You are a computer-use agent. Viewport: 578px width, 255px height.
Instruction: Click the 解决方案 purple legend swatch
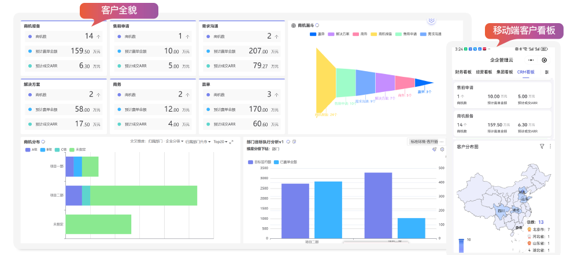(331, 34)
